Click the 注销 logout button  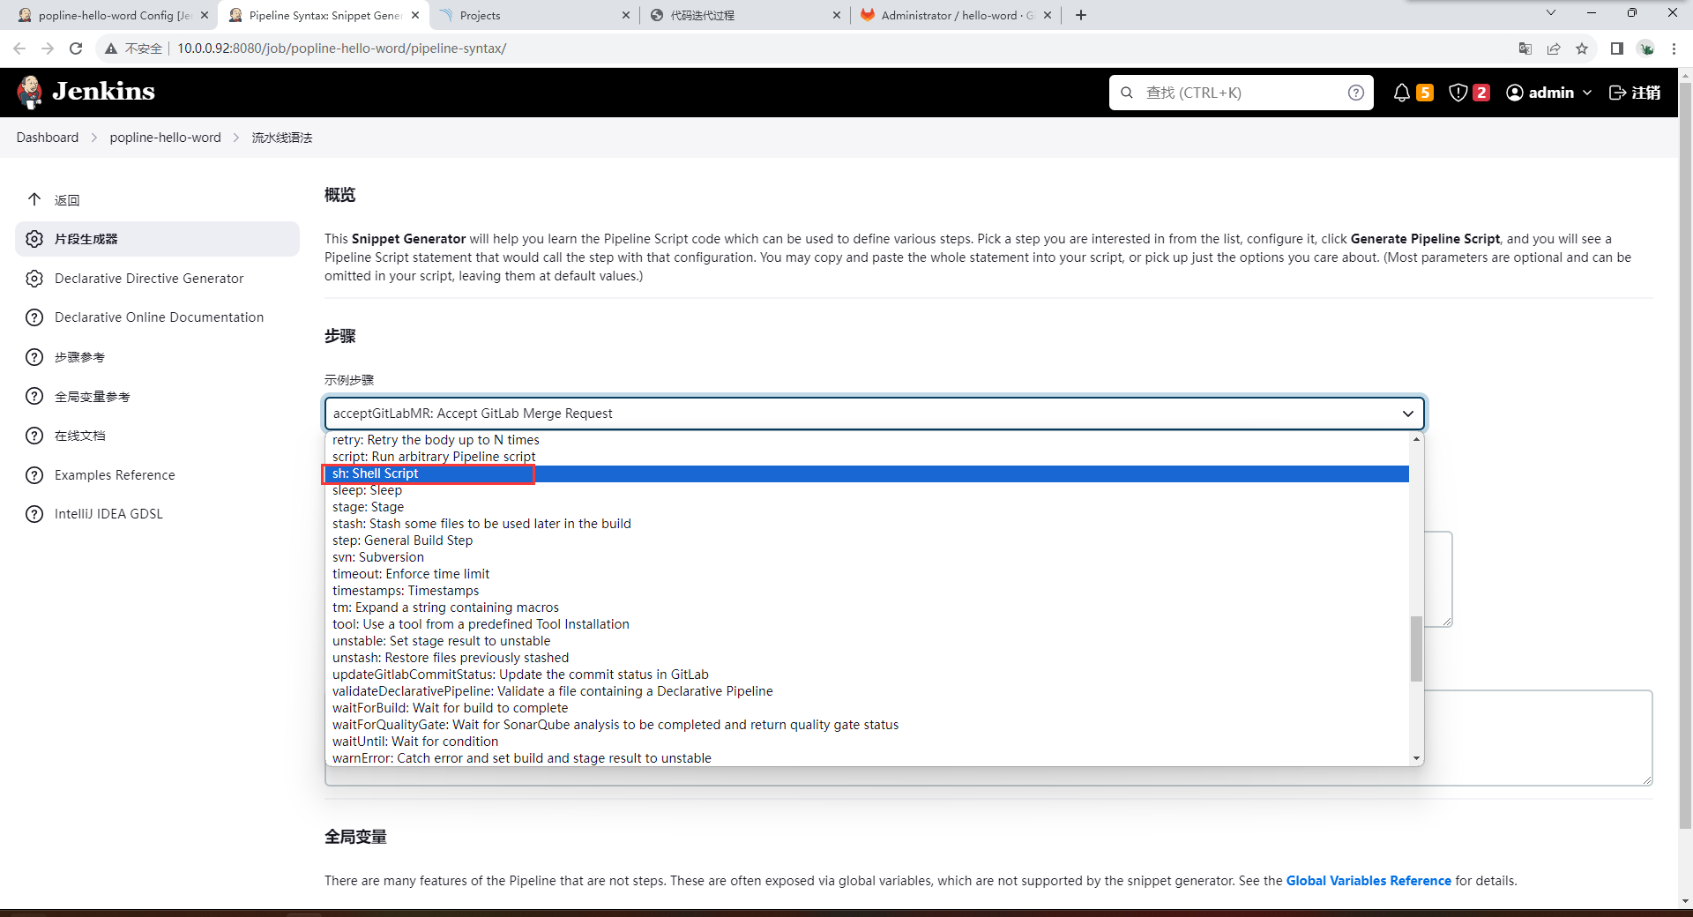click(1635, 93)
